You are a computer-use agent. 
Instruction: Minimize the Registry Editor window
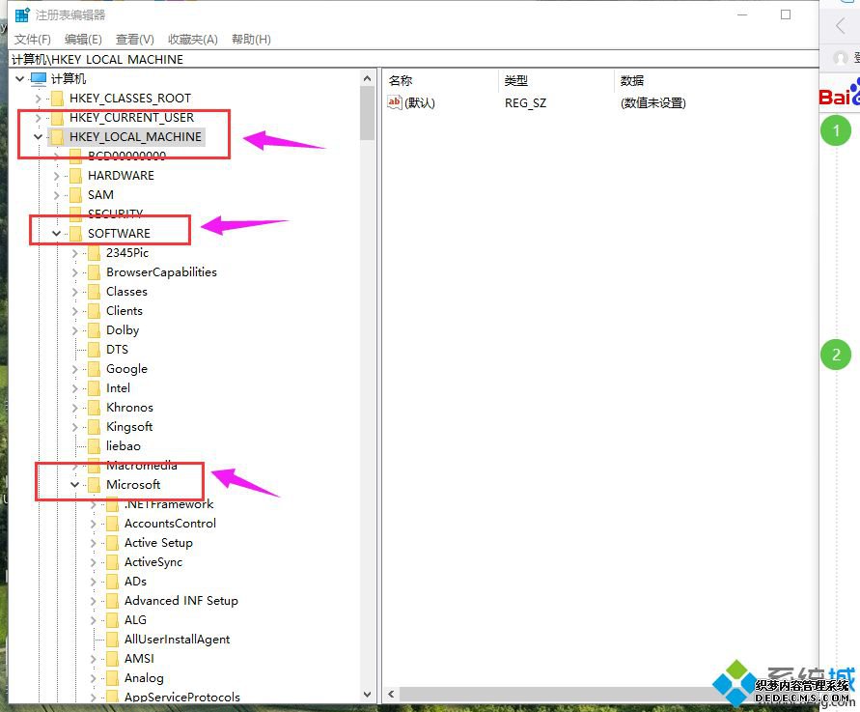pos(742,14)
